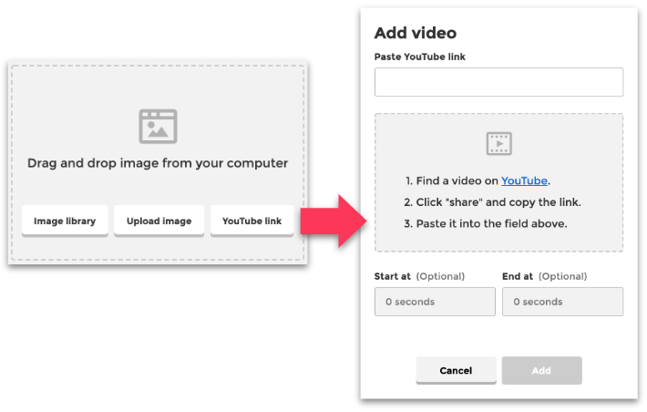Click the video film icon in Add video dialog
Viewport: 647px width, 412px height.
(x=498, y=144)
